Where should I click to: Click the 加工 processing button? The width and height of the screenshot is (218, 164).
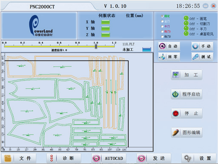click(x=186, y=75)
